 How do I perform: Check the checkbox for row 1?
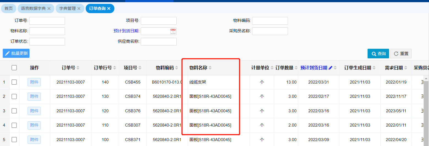click(14, 82)
